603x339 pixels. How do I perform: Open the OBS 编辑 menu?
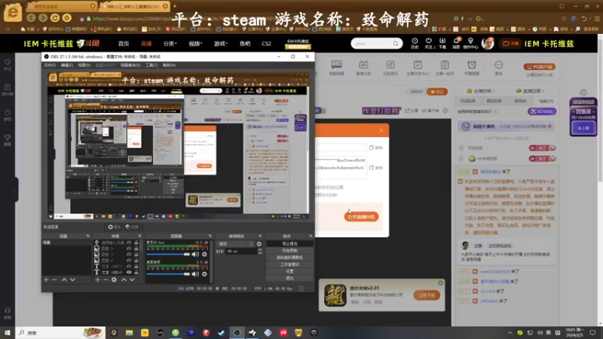pyautogui.click(x=66, y=65)
